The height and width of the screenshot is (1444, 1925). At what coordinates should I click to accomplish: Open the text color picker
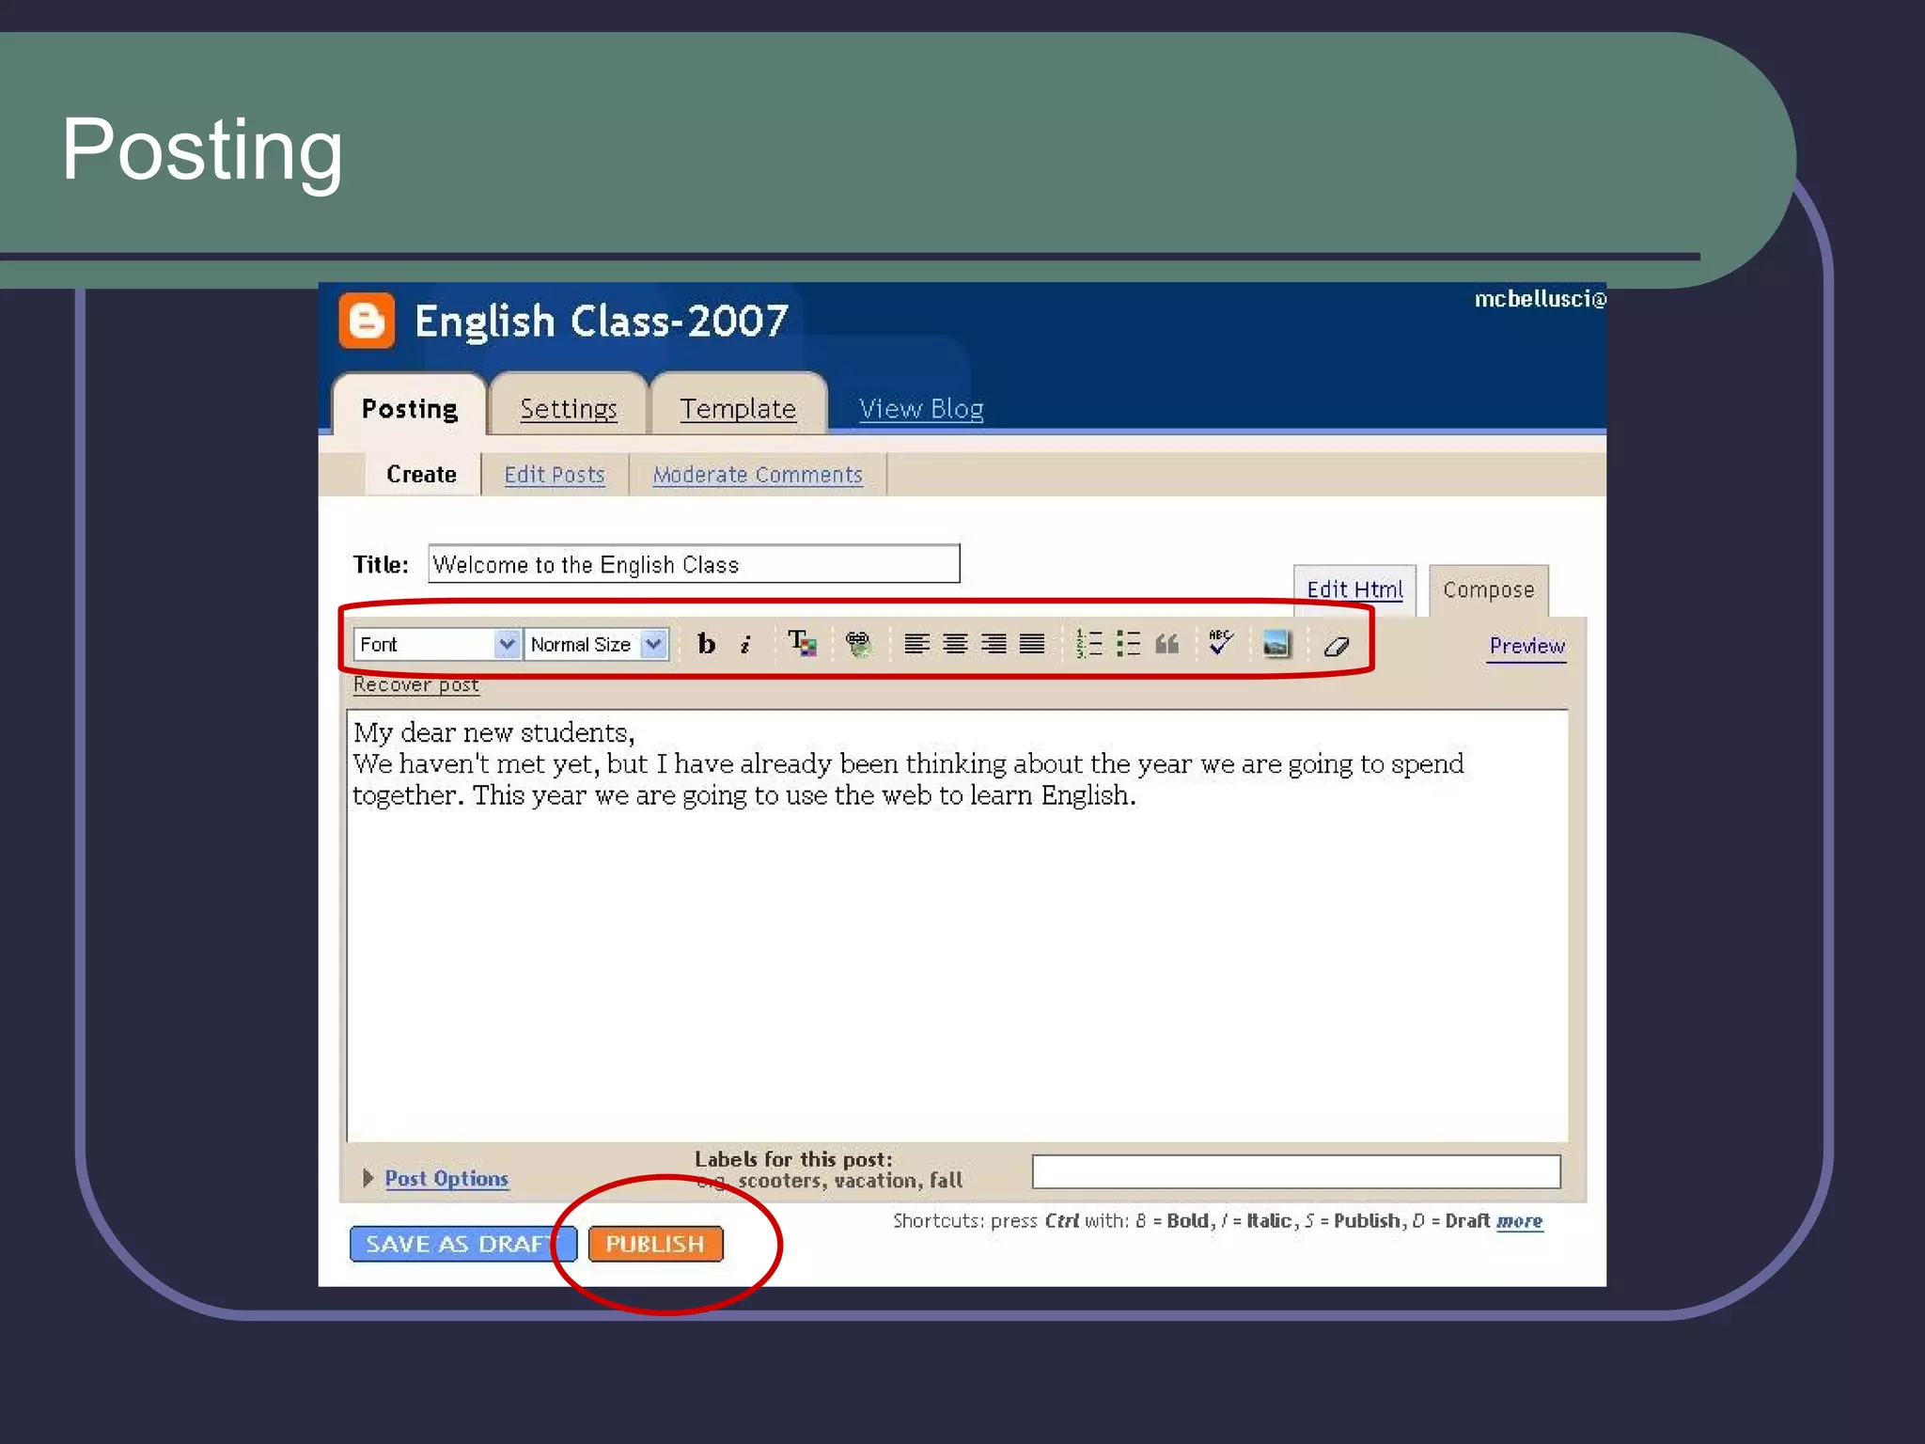[x=802, y=644]
